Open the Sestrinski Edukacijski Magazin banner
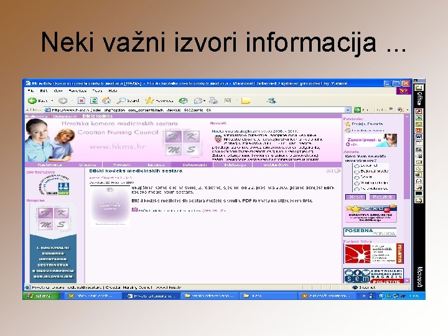Screen dimensions: 448x336 (x=373, y=276)
